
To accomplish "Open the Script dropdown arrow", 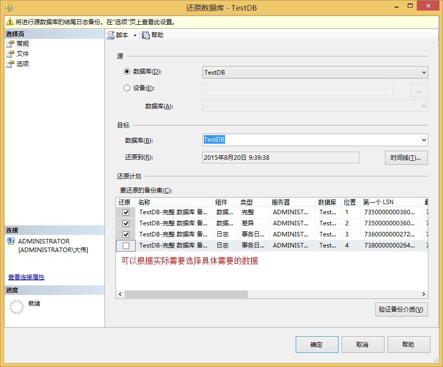I will pos(135,36).
